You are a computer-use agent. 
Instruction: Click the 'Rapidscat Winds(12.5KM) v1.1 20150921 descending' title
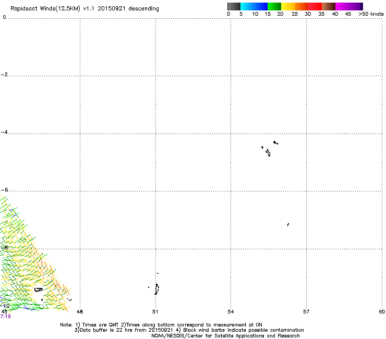pyautogui.click(x=85, y=9)
